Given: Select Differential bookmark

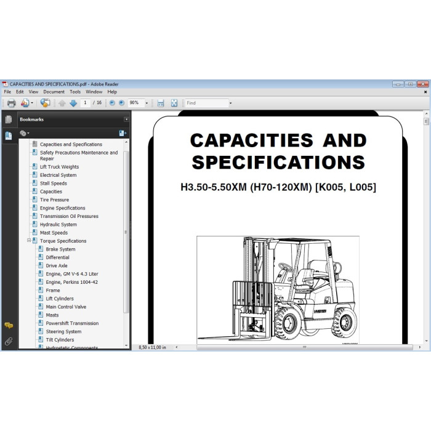Looking at the screenshot, I should pyautogui.click(x=57, y=257).
